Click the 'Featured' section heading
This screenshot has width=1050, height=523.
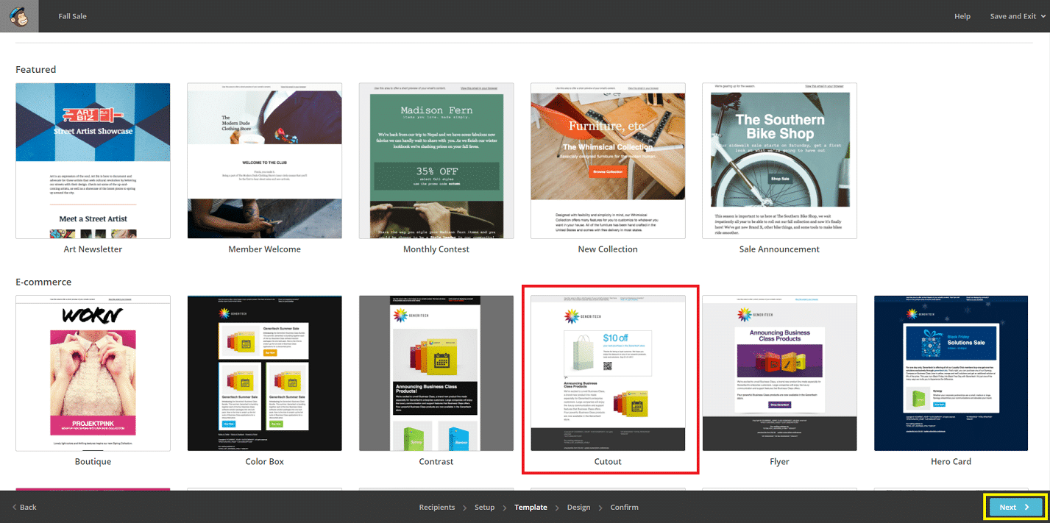[36, 70]
